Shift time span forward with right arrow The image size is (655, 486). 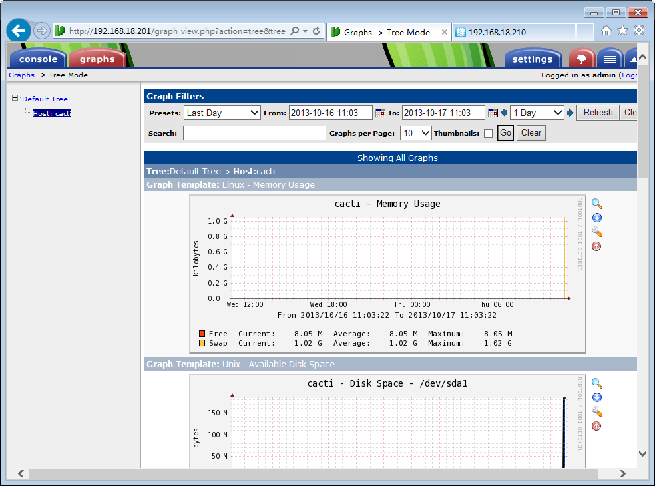pos(570,113)
